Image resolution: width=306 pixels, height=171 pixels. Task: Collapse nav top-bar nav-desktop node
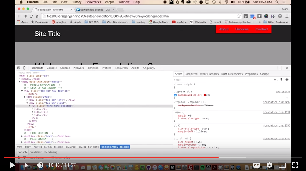pos(22,91)
